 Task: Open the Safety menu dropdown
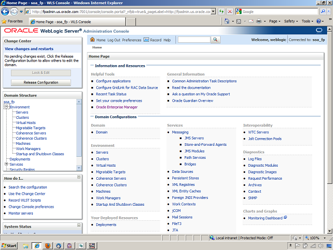(291, 21)
